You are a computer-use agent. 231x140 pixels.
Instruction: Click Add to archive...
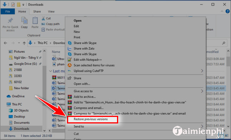click(85, 97)
